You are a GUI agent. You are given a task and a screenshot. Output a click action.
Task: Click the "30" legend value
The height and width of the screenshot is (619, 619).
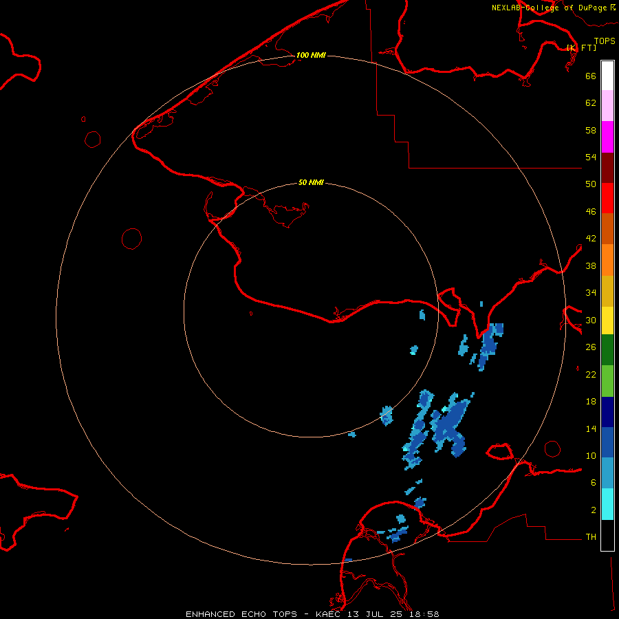point(591,320)
